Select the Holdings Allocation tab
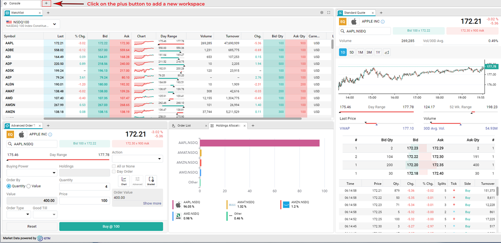 click(228, 126)
